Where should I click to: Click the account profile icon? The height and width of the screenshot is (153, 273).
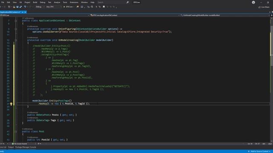click(253, 3)
